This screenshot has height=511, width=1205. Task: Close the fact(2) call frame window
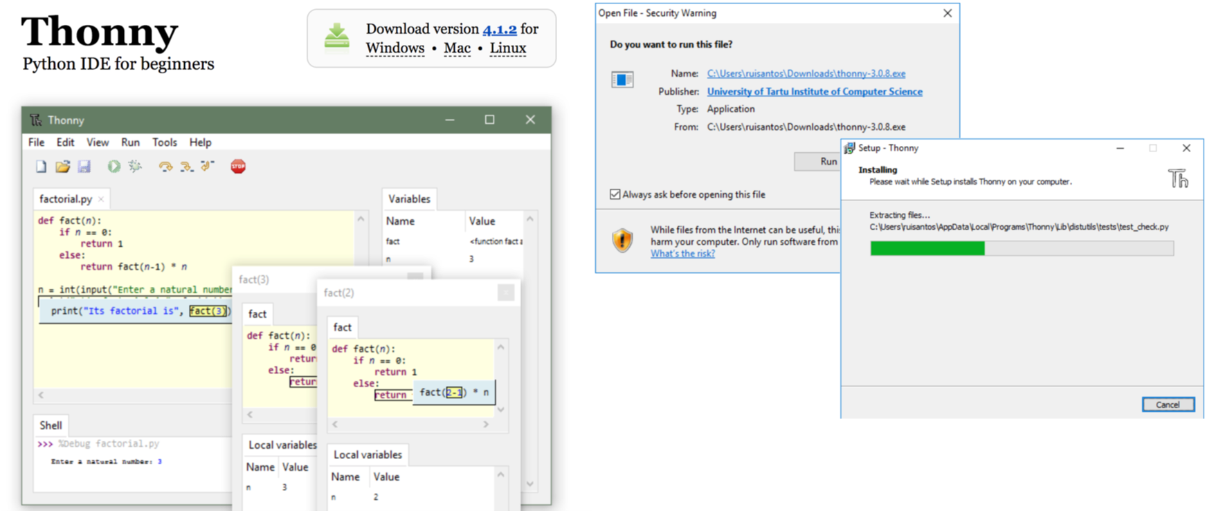(506, 292)
